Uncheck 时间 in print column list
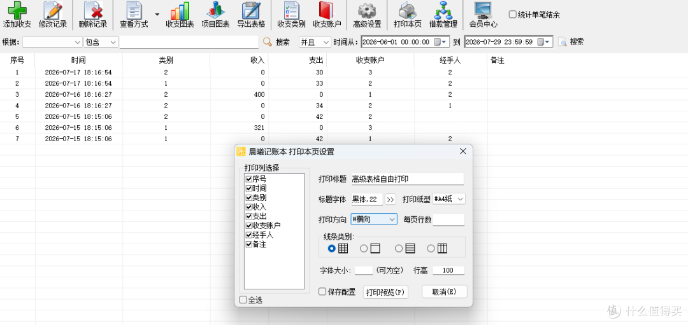This screenshot has width=688, height=325. 249,188
